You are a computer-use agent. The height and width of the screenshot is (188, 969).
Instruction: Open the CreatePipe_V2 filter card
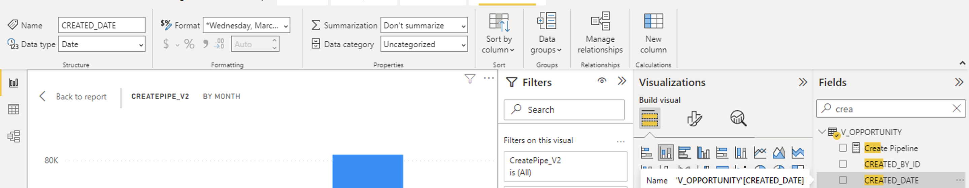[565, 166]
